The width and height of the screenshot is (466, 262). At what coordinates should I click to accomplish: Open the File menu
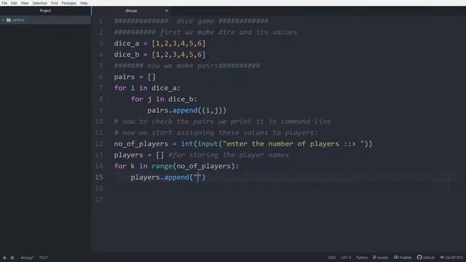point(4,3)
